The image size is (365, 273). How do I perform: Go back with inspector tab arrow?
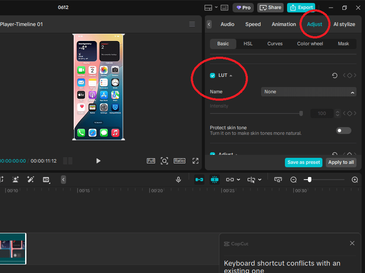(x=209, y=24)
